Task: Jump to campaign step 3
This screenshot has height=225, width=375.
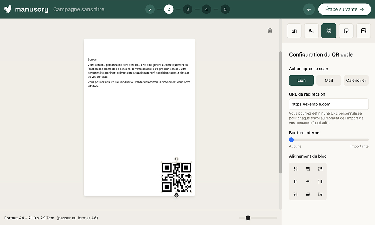Action: (x=187, y=9)
